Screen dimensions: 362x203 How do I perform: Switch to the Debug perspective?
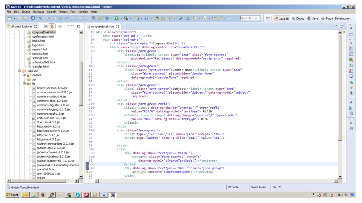click(x=298, y=18)
